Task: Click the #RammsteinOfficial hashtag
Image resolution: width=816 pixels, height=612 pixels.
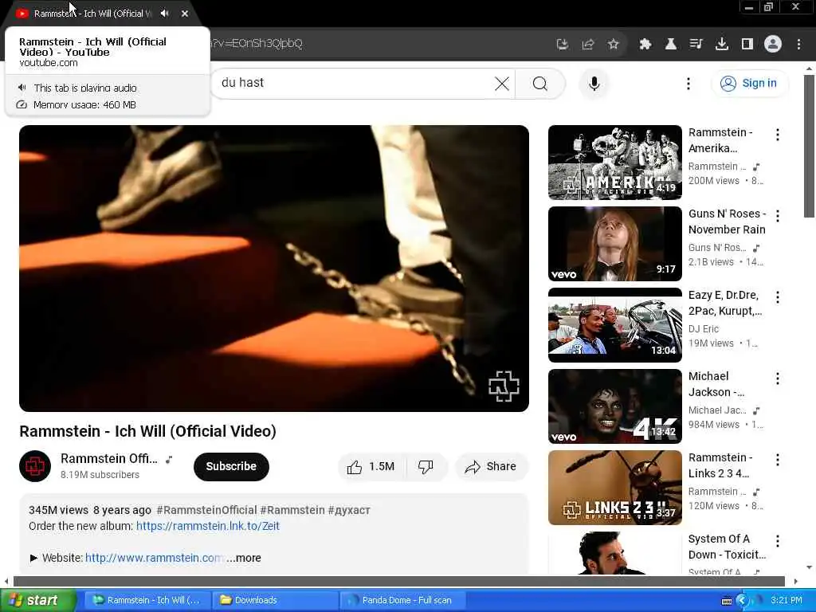Action: 206,510
